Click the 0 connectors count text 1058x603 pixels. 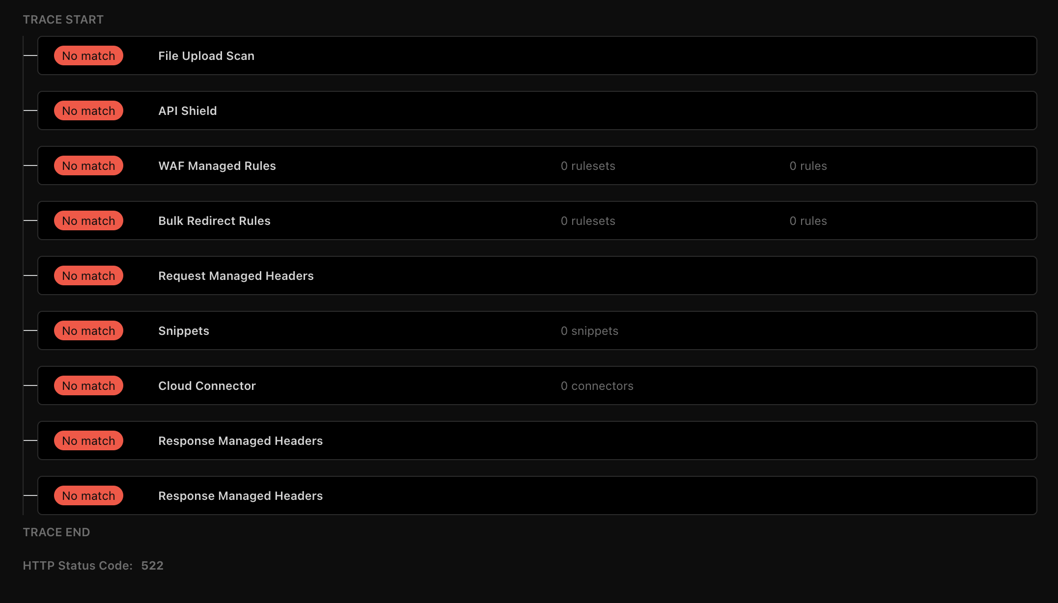coord(597,386)
